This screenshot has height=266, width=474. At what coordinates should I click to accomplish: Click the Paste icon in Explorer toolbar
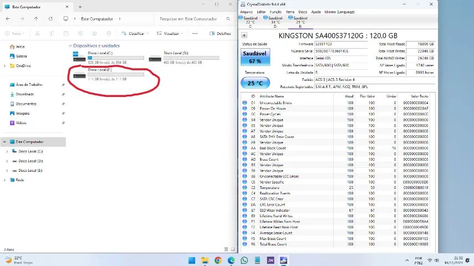66,33
